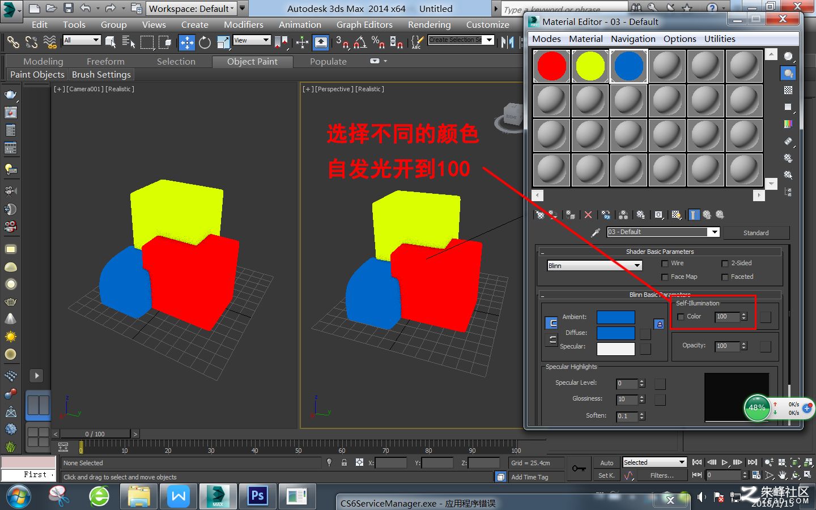Open the Blinn shader type dropdown

(x=594, y=266)
